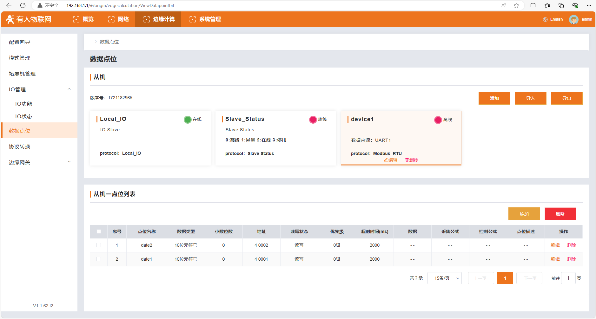Click the 导入 import button
596x319 pixels.
point(530,98)
